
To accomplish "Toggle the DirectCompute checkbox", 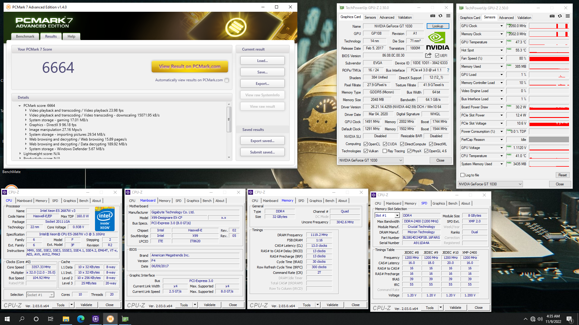I will [402, 144].
